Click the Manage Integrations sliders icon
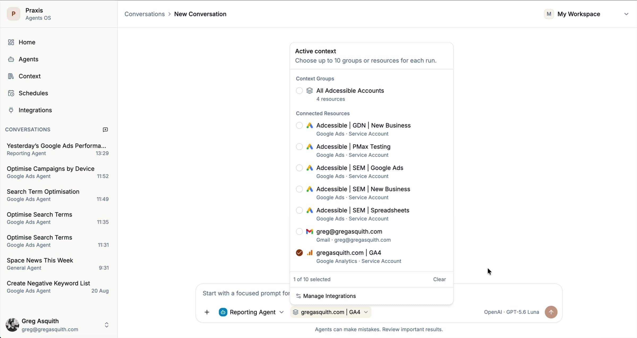This screenshot has width=637, height=338. click(298, 296)
